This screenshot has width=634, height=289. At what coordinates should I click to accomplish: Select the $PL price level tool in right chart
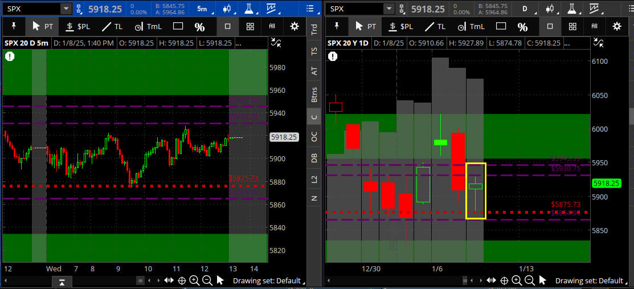coord(399,26)
